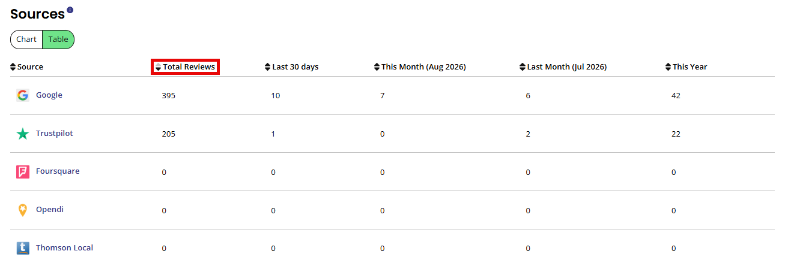This screenshot has width=785, height=266.
Task: Click the Opendi orange pin icon
Action: (x=23, y=210)
